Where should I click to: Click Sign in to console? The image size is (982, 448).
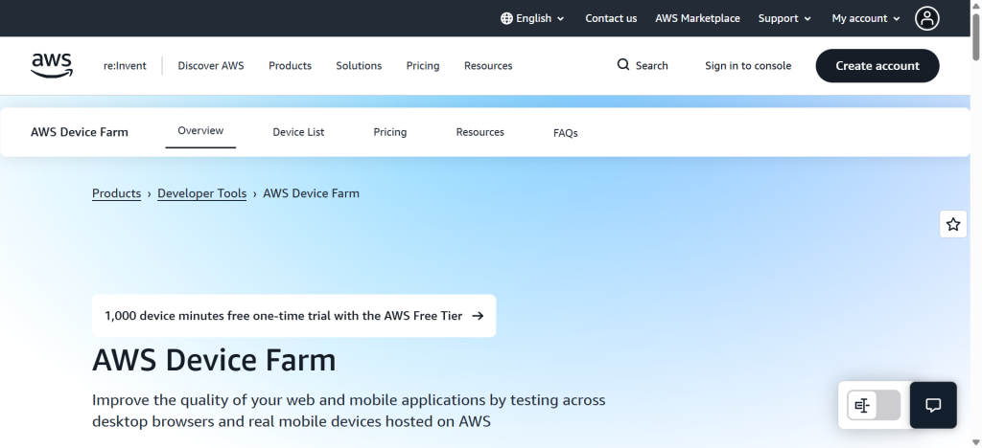pyautogui.click(x=748, y=66)
